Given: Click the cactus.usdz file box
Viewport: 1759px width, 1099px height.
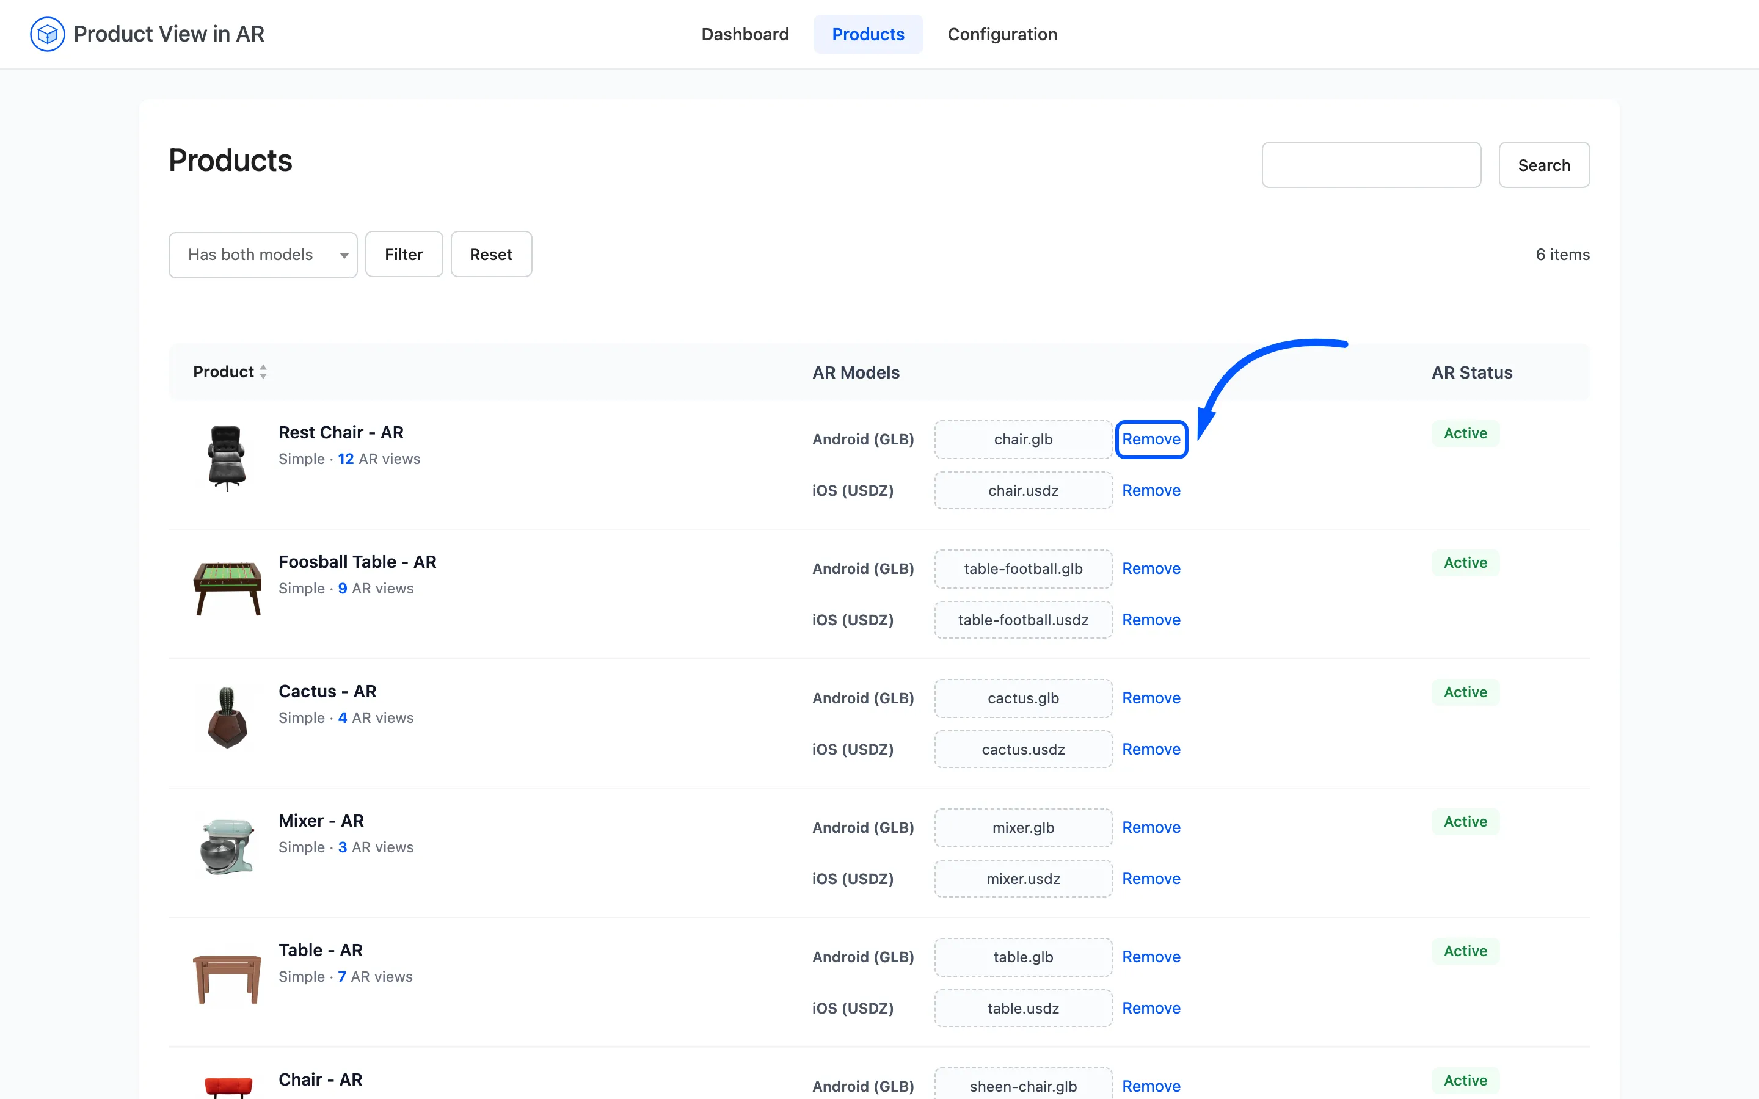Looking at the screenshot, I should click(1022, 749).
